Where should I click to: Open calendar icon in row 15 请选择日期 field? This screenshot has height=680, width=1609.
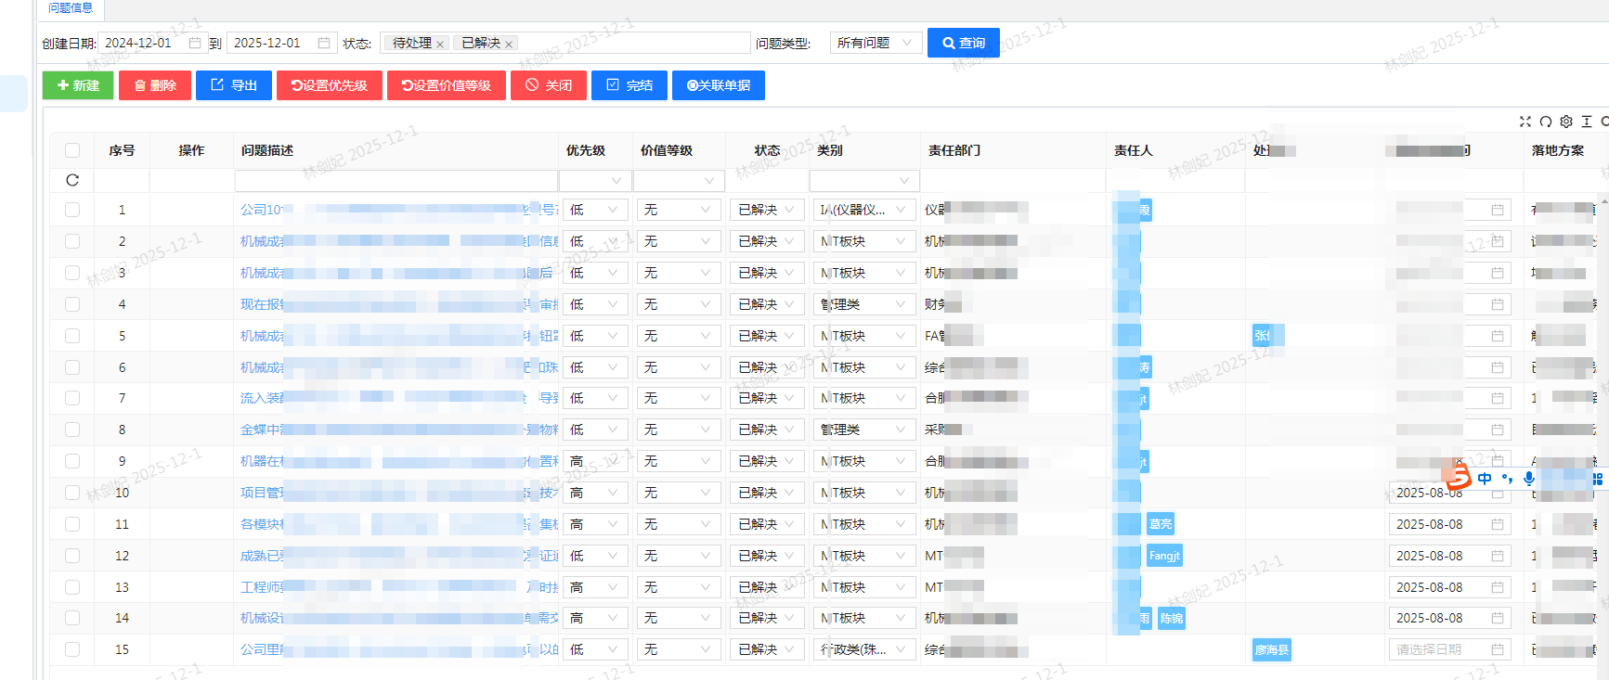pyautogui.click(x=1498, y=649)
